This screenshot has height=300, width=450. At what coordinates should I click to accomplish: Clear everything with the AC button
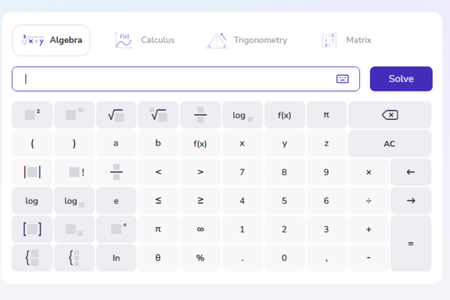(x=389, y=143)
